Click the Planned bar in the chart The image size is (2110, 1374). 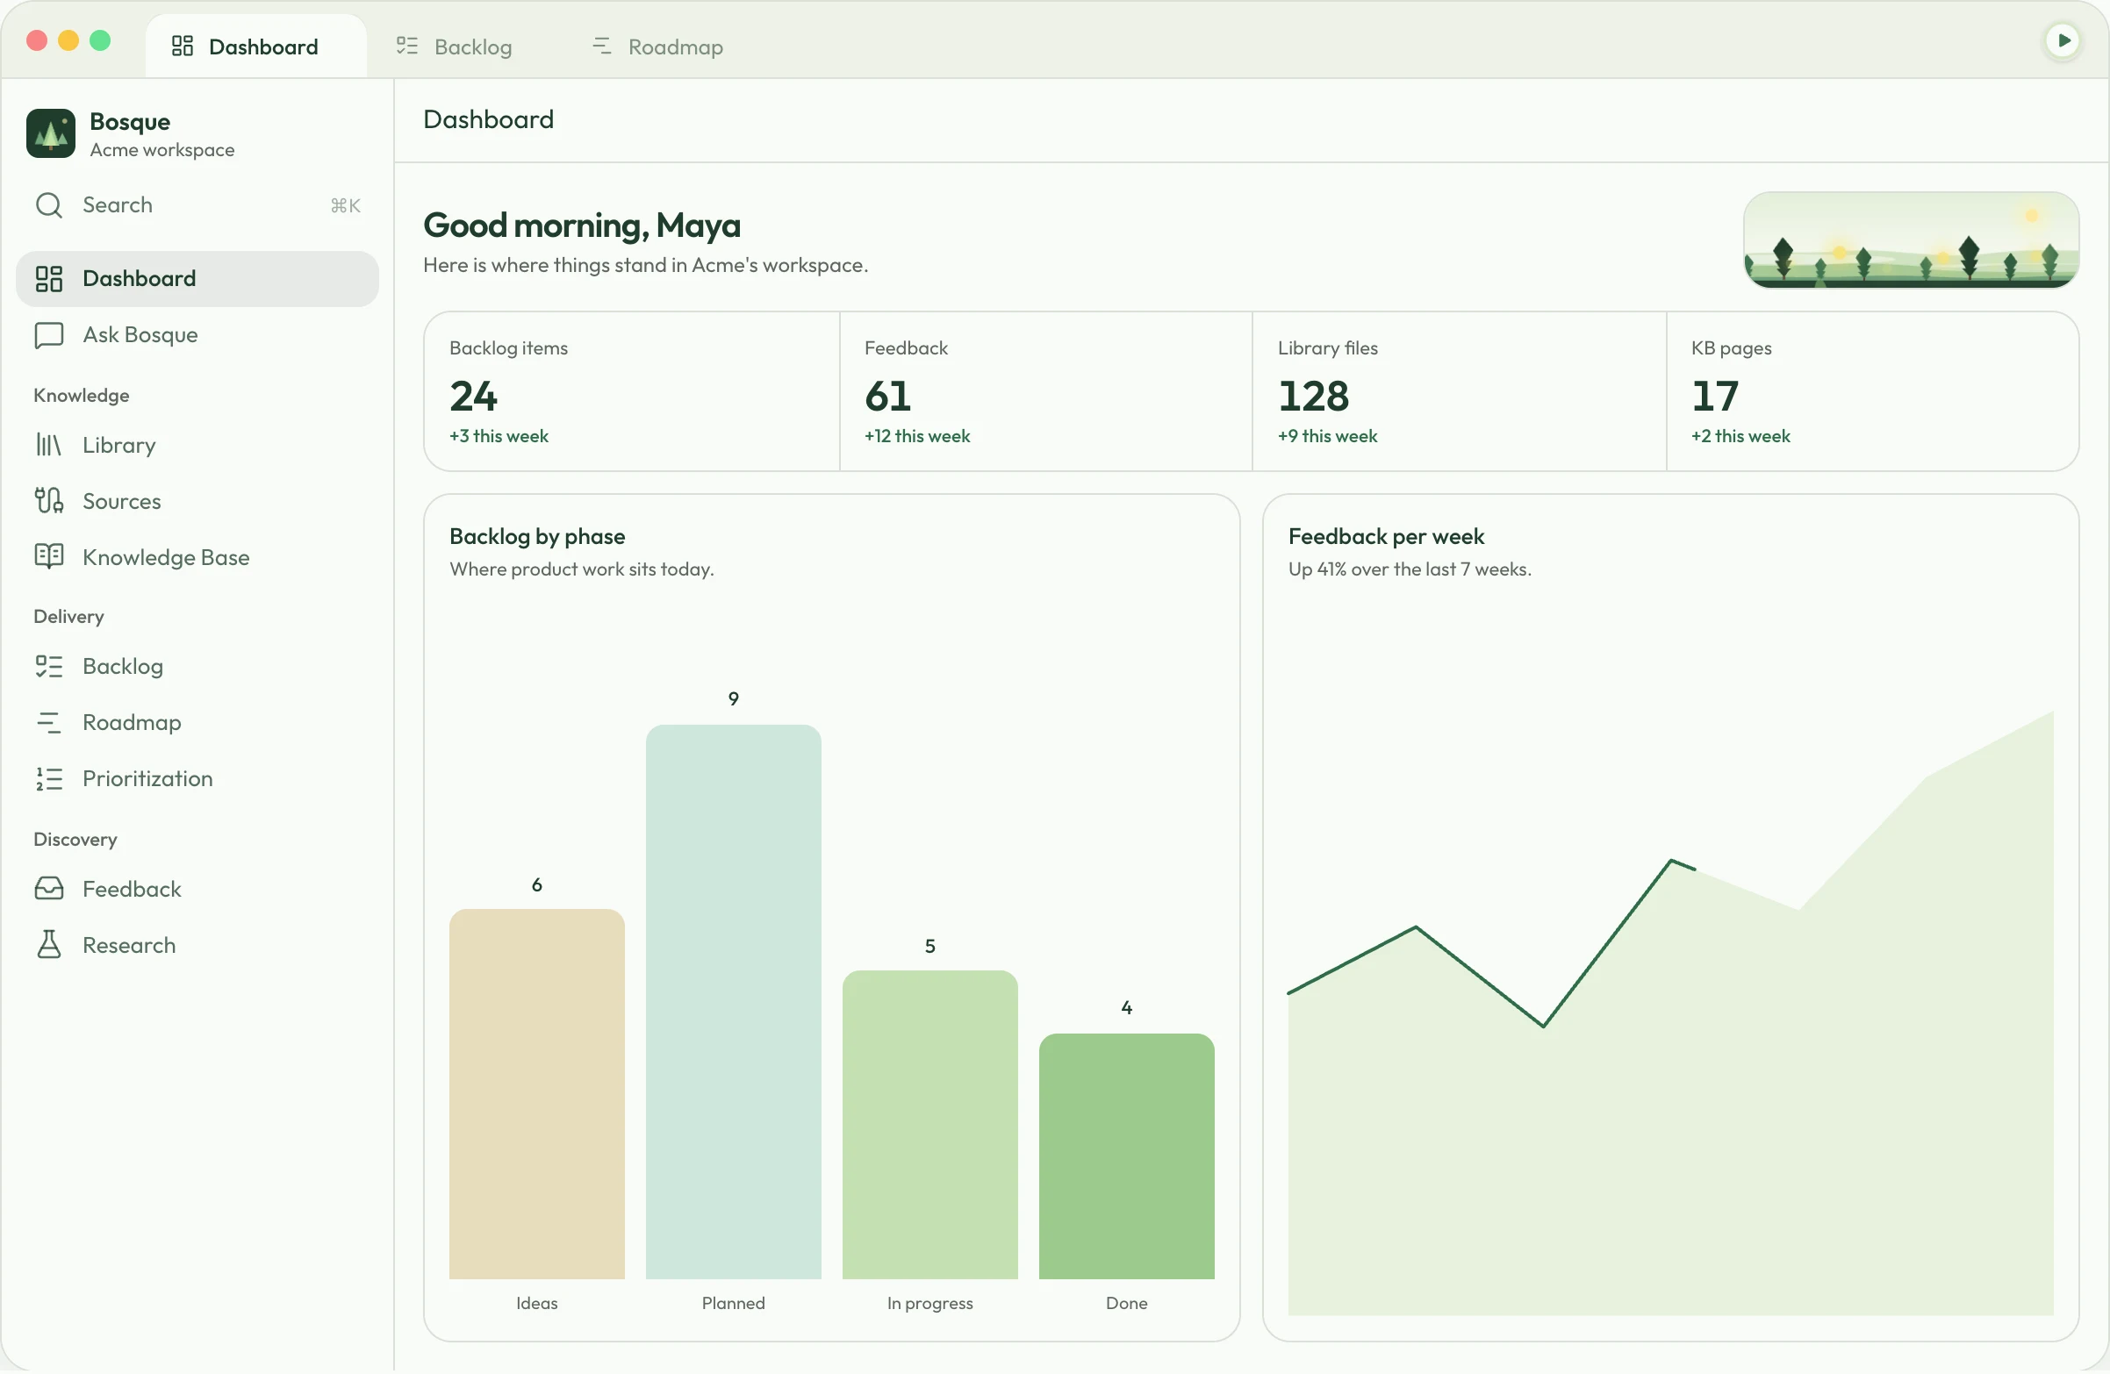click(734, 1004)
